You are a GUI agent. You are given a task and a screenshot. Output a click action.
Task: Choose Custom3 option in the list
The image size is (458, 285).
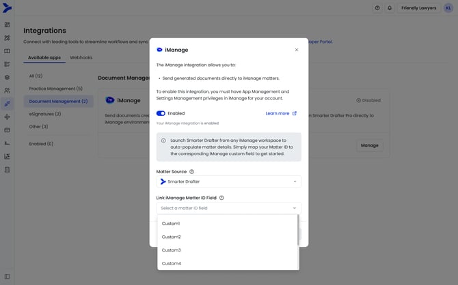point(171,250)
